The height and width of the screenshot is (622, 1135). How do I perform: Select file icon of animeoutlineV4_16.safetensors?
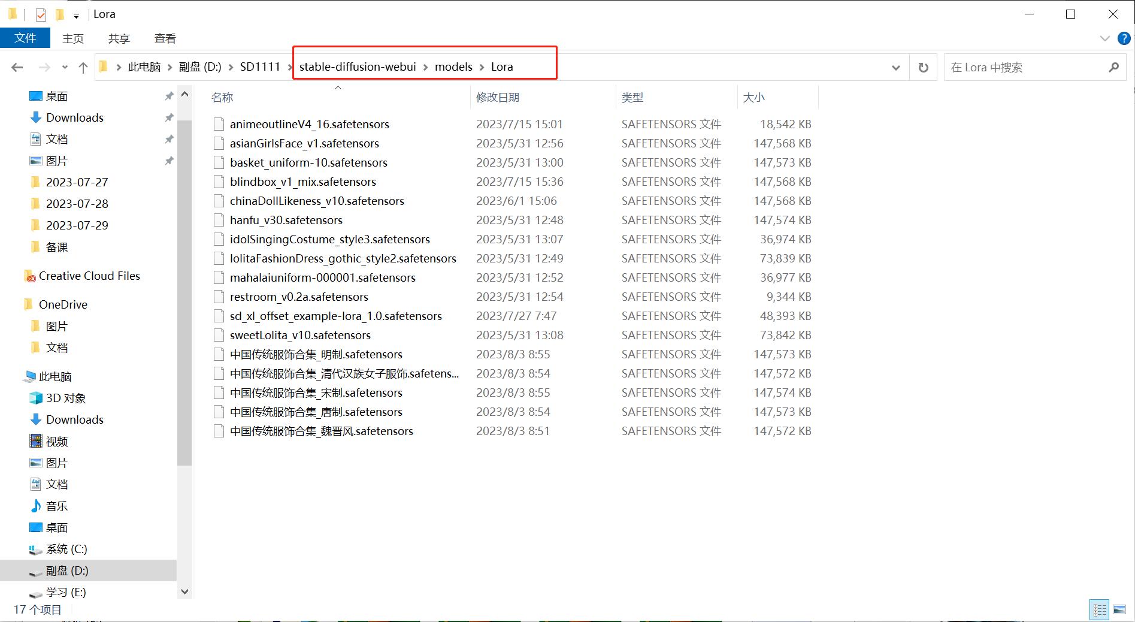pyautogui.click(x=219, y=124)
